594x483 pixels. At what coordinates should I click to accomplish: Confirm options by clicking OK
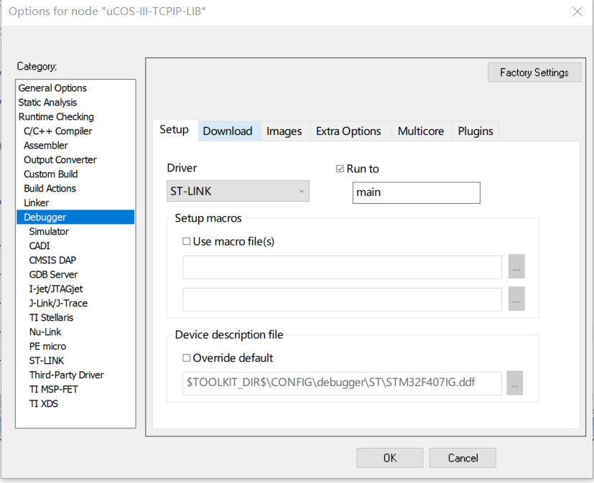click(389, 458)
